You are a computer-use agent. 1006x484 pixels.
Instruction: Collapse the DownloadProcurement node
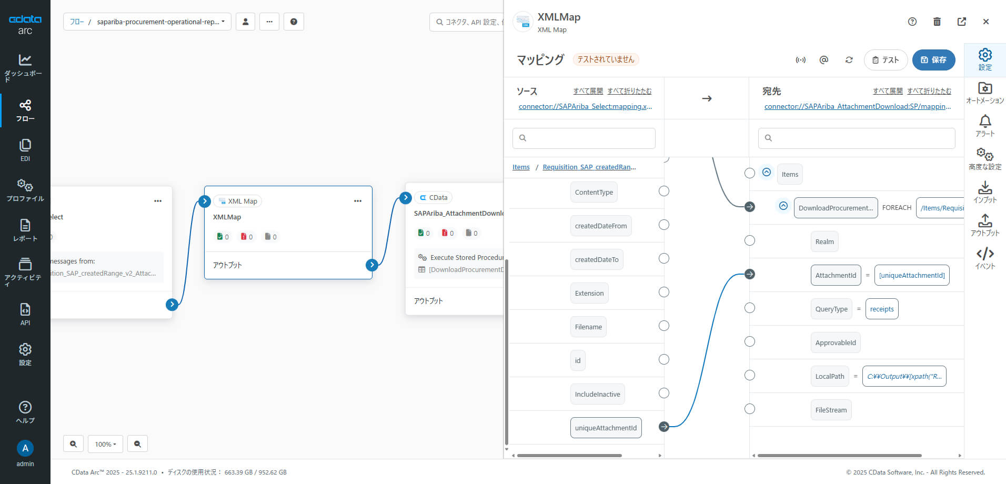(783, 206)
